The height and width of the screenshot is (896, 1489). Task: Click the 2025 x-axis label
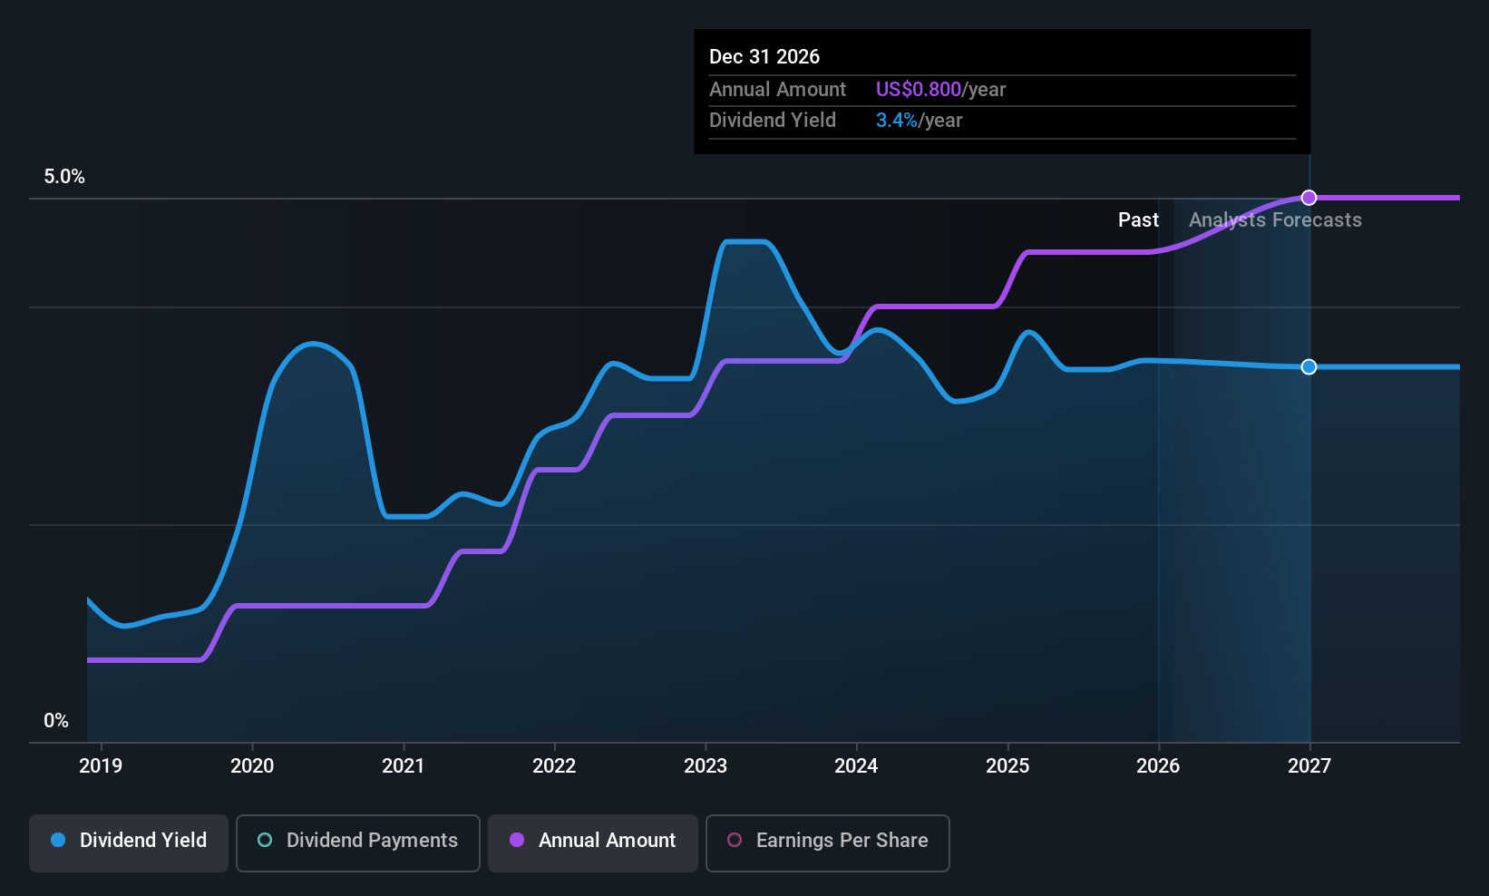click(x=1007, y=765)
